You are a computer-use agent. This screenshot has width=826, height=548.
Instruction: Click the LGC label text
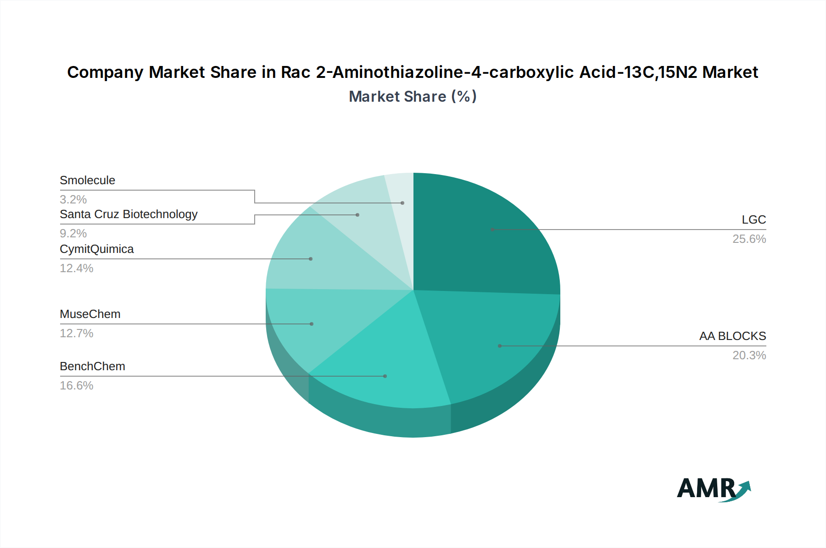click(x=753, y=220)
